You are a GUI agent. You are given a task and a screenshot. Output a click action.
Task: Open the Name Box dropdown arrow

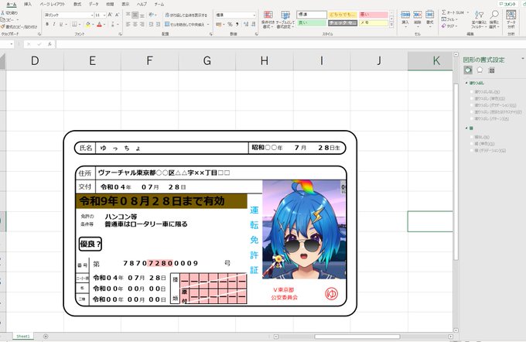(12, 44)
